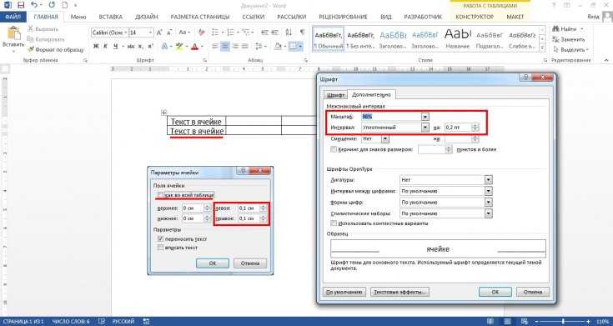Click the decrease indent icon
The height and width of the screenshot is (326, 613).
coord(264,33)
